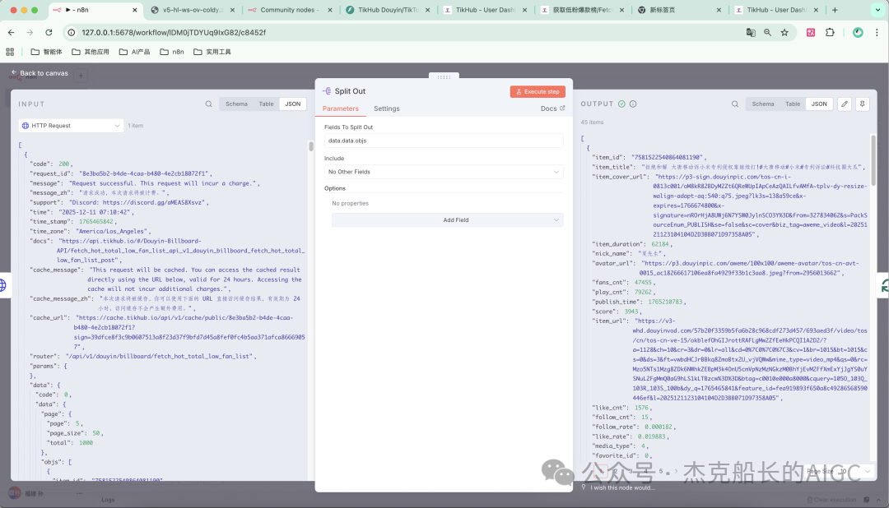Go to output page 5

pyautogui.click(x=660, y=471)
